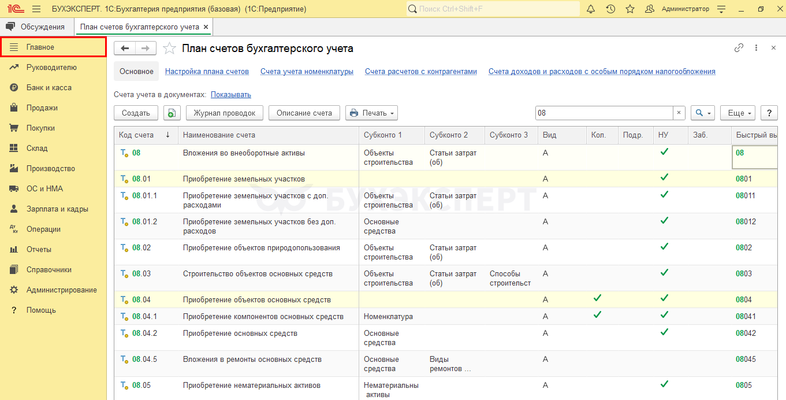Click the create-by-copy icon button
The height and width of the screenshot is (400, 786).
(172, 113)
